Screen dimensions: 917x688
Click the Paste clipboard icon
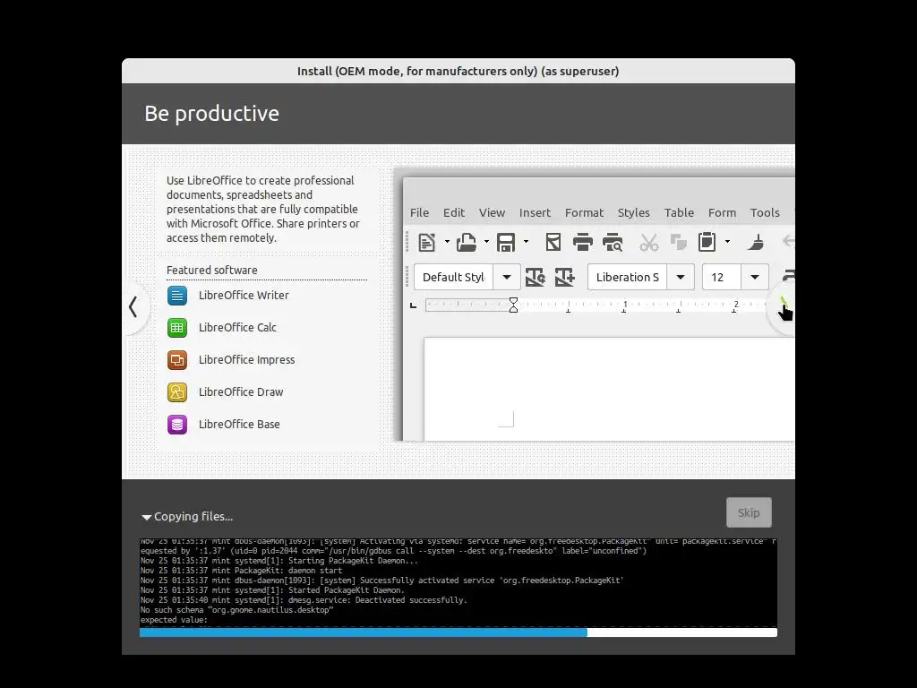point(707,242)
